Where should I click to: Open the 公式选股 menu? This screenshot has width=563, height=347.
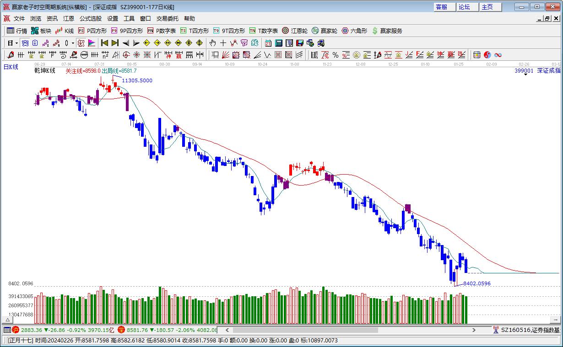(x=91, y=19)
